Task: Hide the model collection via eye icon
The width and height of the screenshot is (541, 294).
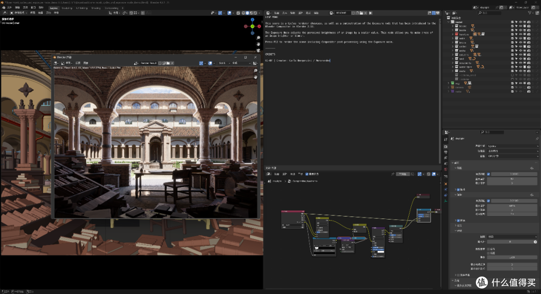Action: pos(520,22)
